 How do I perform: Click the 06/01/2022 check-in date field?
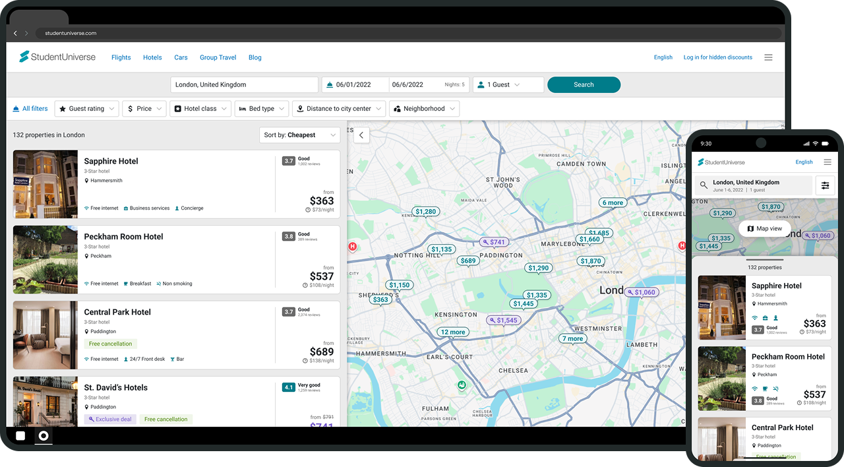[x=355, y=85]
